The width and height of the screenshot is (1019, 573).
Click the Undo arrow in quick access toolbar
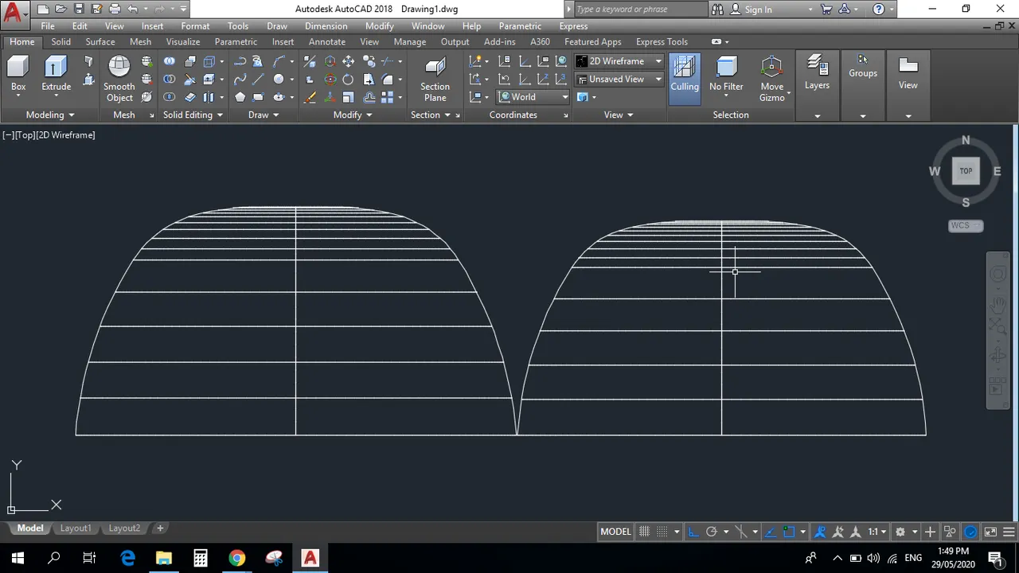click(x=132, y=10)
